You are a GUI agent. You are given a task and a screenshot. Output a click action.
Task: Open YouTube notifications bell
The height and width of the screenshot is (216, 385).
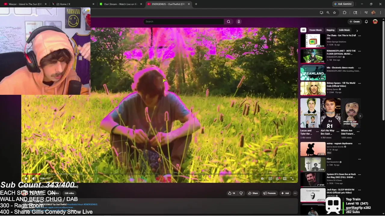pos(366,22)
